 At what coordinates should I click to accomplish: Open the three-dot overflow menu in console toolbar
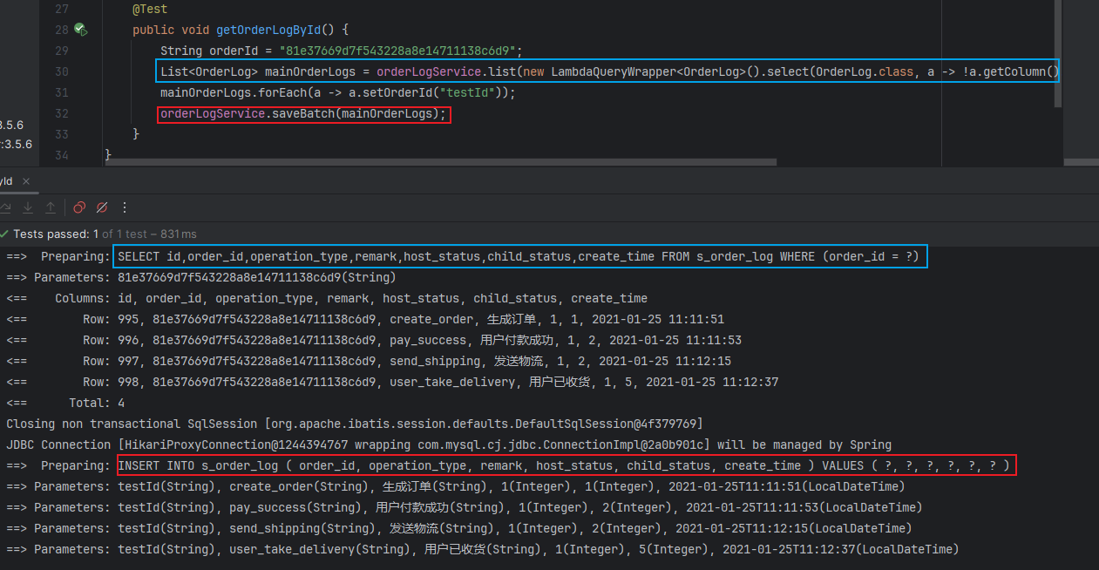[x=124, y=207]
